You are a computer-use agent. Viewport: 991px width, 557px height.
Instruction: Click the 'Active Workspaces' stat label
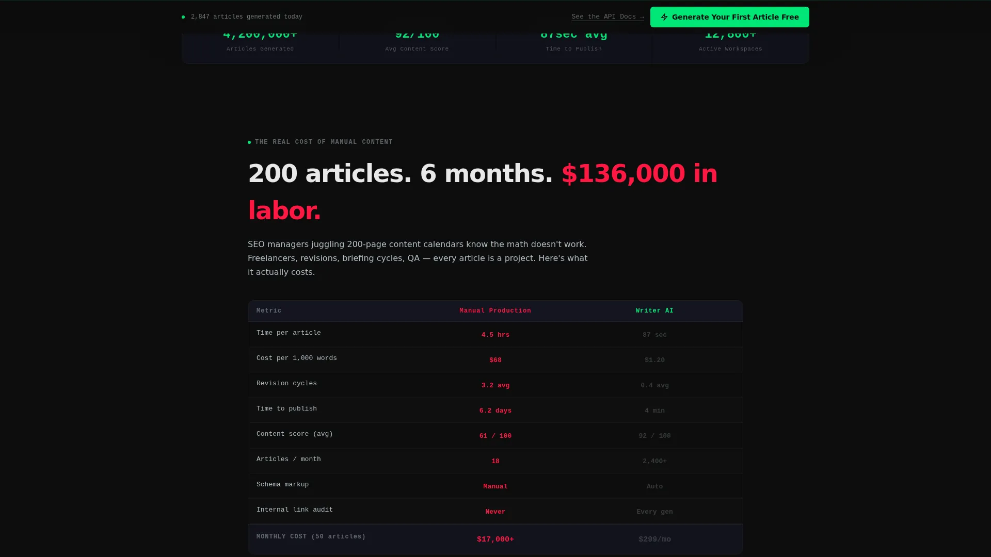click(x=730, y=49)
